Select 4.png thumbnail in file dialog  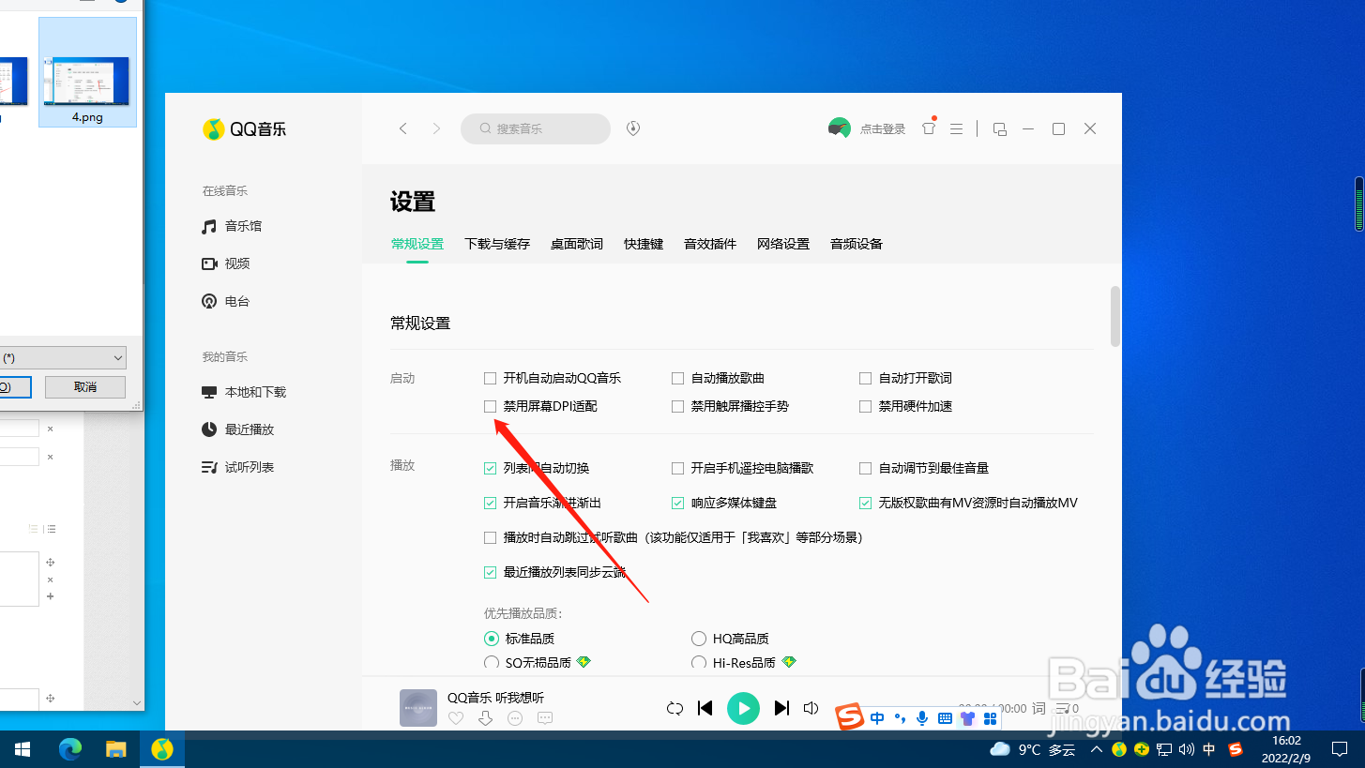[87, 72]
